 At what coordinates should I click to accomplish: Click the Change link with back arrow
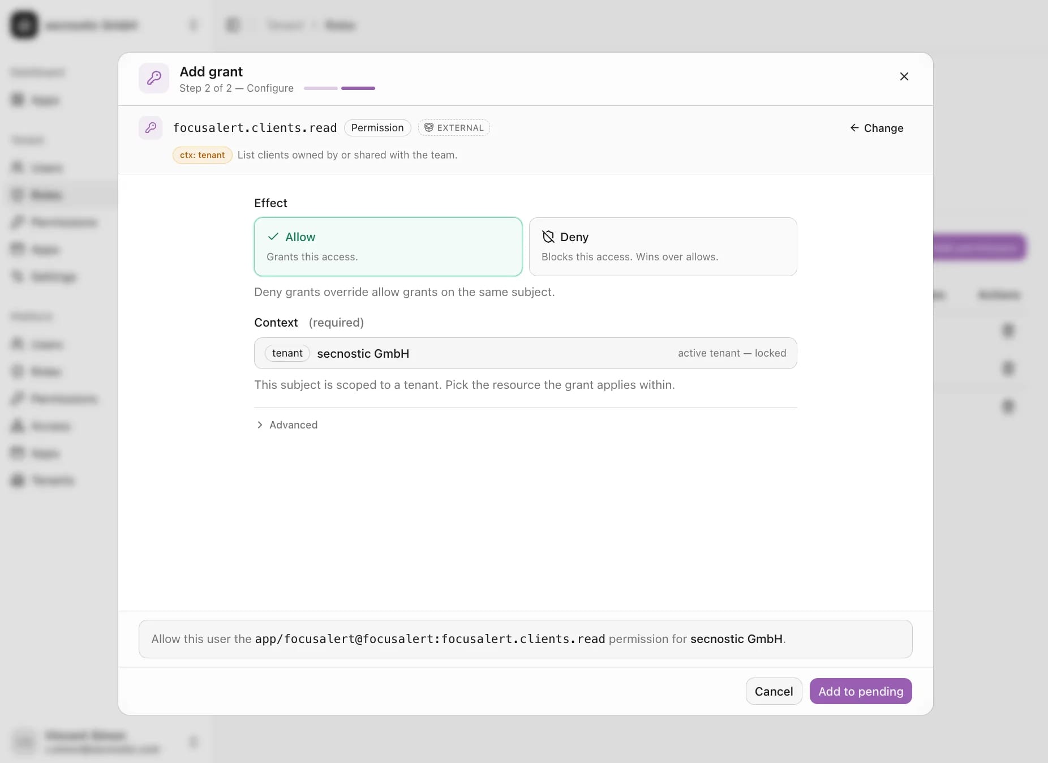pos(877,128)
